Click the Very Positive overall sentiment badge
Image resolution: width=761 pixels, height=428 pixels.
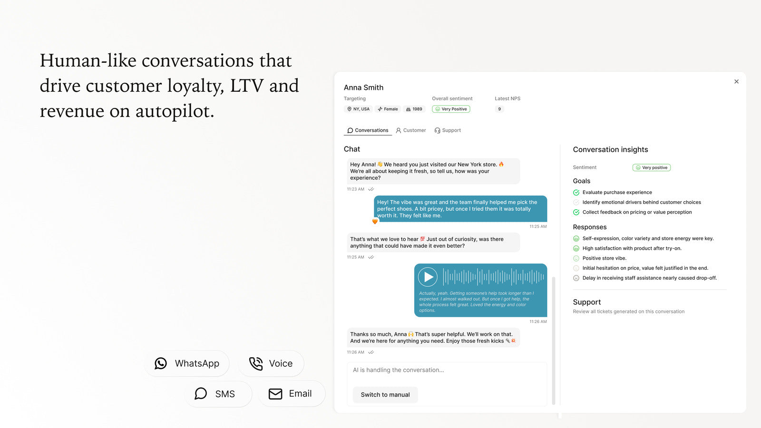tap(451, 109)
